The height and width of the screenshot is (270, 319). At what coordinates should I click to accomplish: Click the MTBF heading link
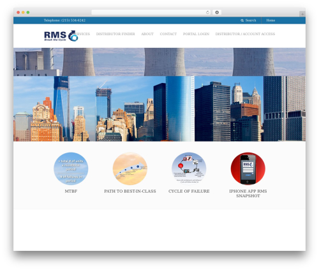point(71,191)
